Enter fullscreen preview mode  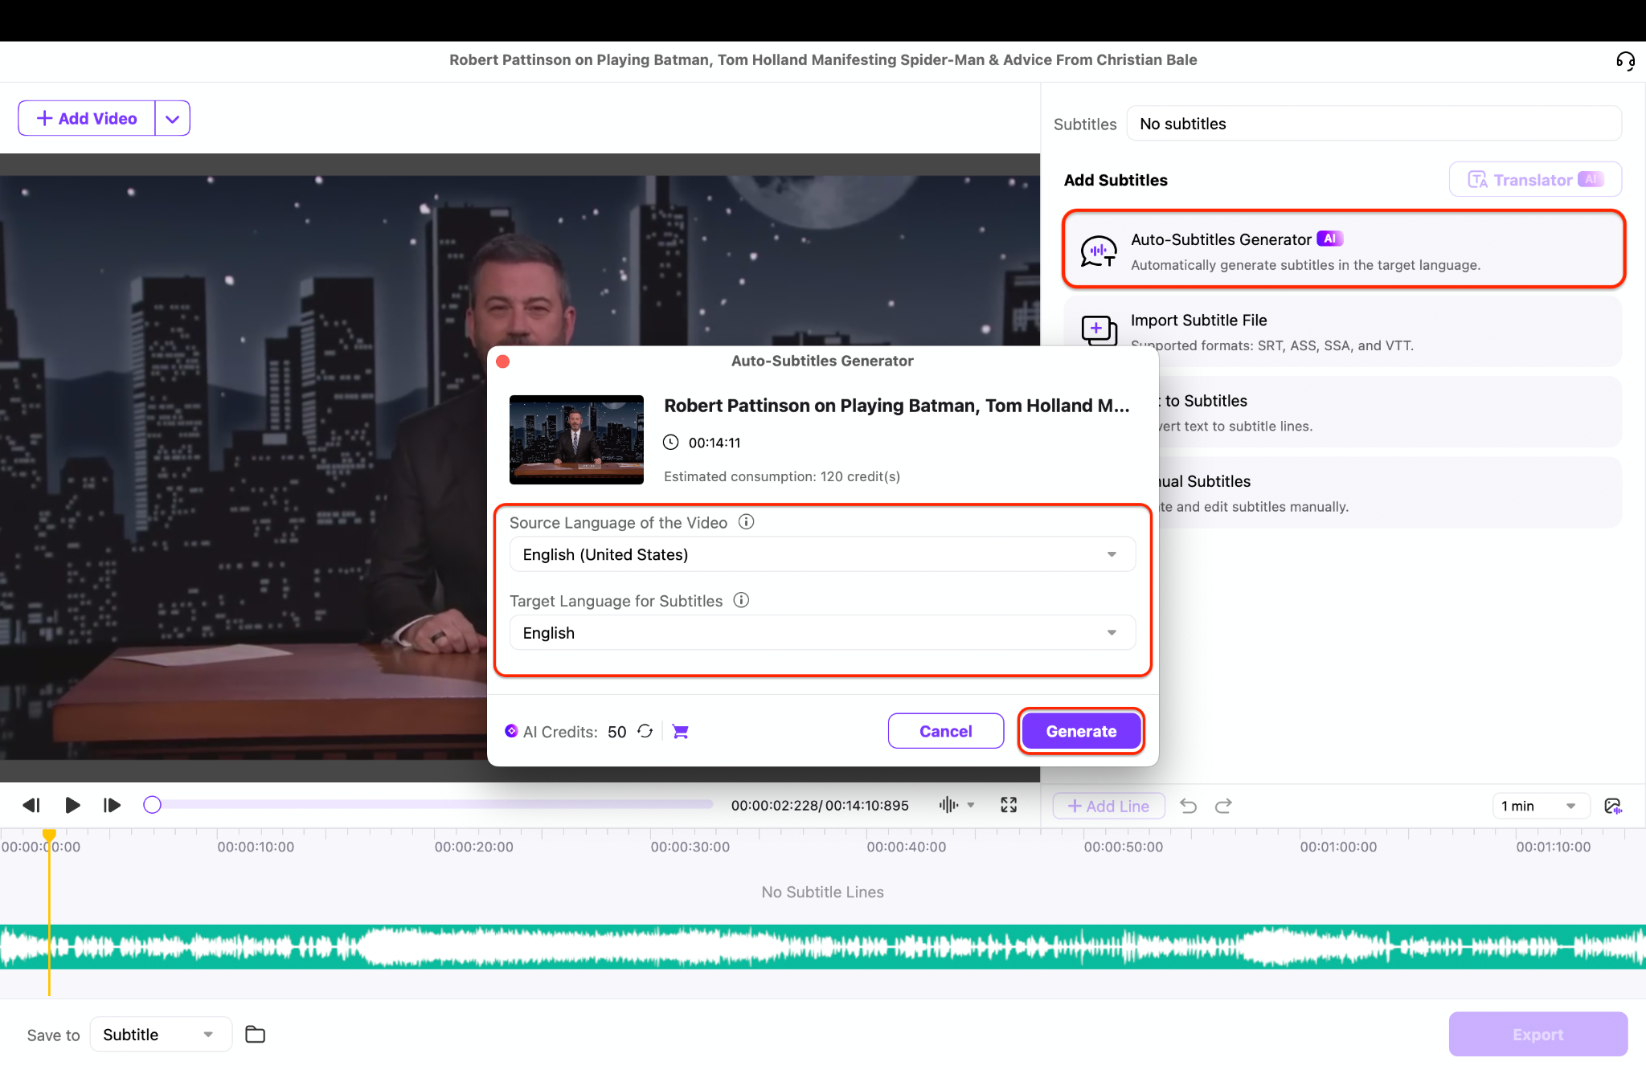1009,805
